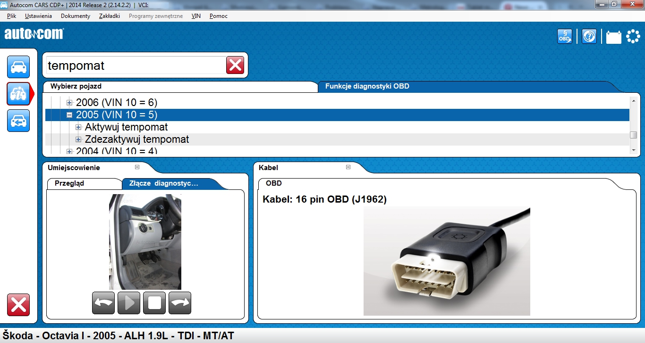Click the red X exit button

tap(18, 305)
